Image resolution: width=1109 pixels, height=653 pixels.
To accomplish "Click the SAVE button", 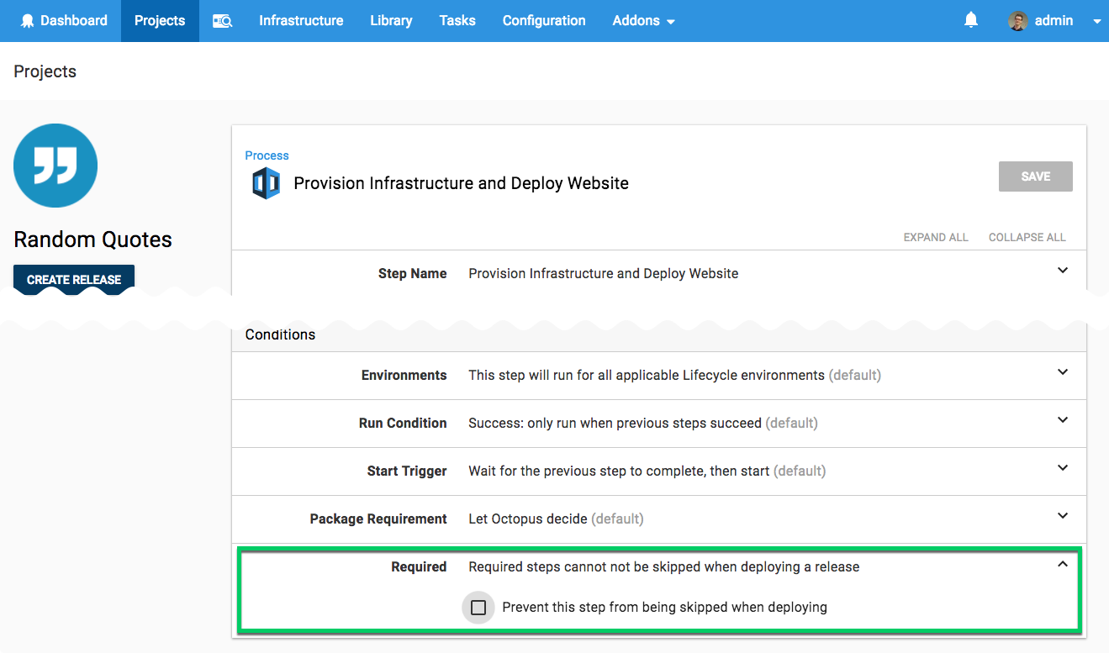I will (x=1035, y=176).
